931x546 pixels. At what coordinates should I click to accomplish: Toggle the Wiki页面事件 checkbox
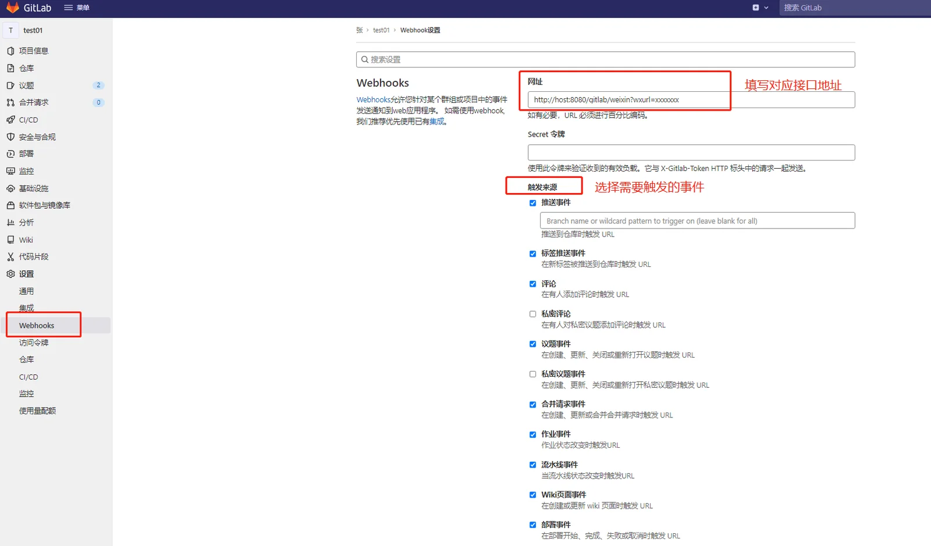coord(532,495)
